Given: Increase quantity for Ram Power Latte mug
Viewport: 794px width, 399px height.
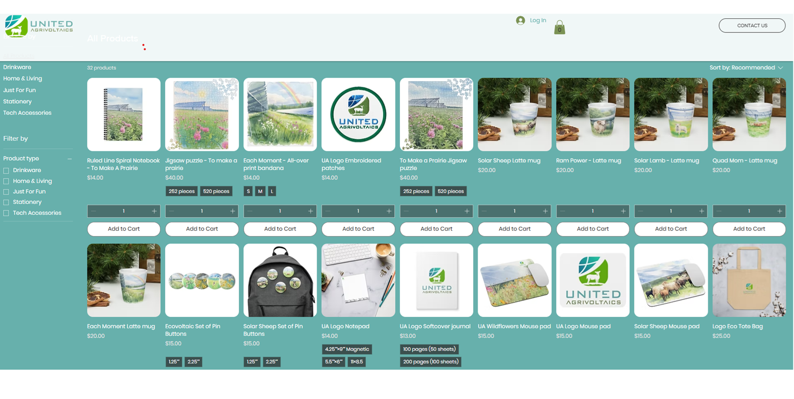Looking at the screenshot, I should [x=623, y=211].
